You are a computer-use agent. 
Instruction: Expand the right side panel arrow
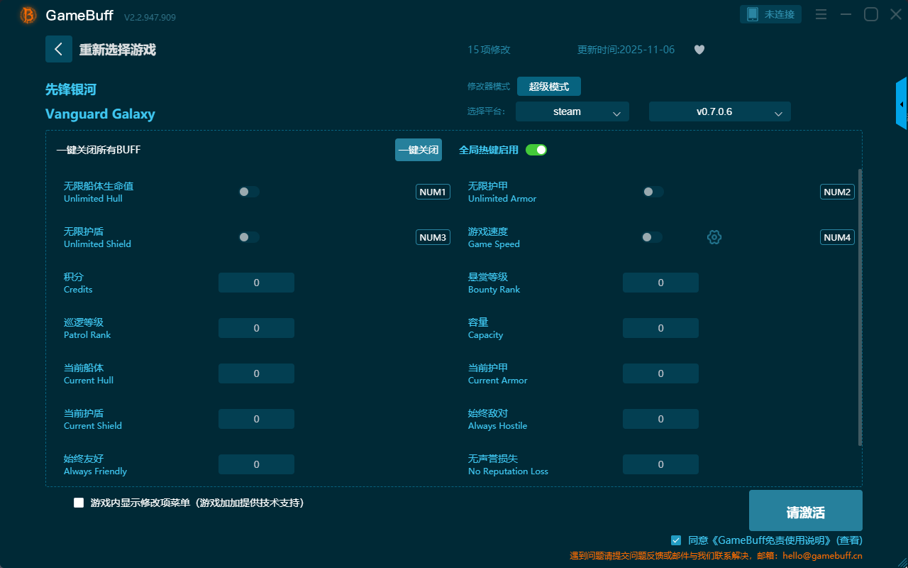pyautogui.click(x=902, y=104)
